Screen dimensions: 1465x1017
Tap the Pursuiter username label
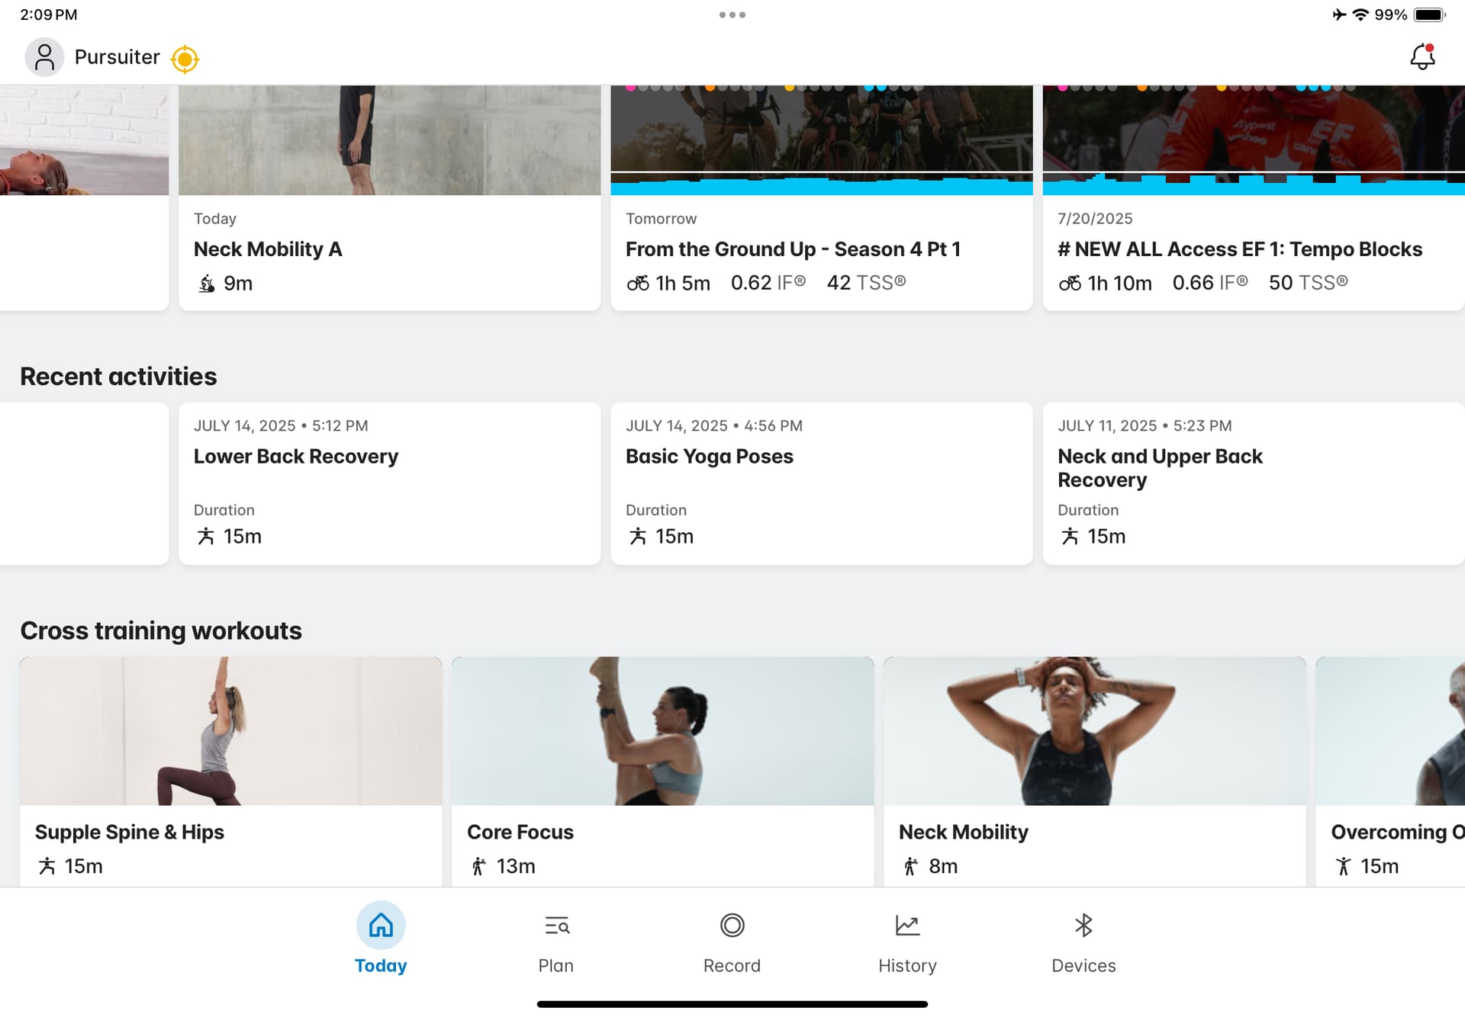[x=117, y=57]
